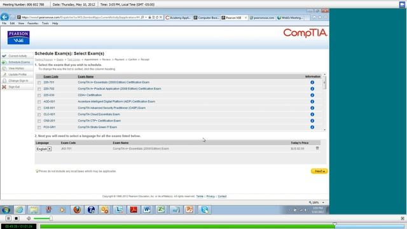
Task: Open the Help menu
Action: click(x=55, y=24)
